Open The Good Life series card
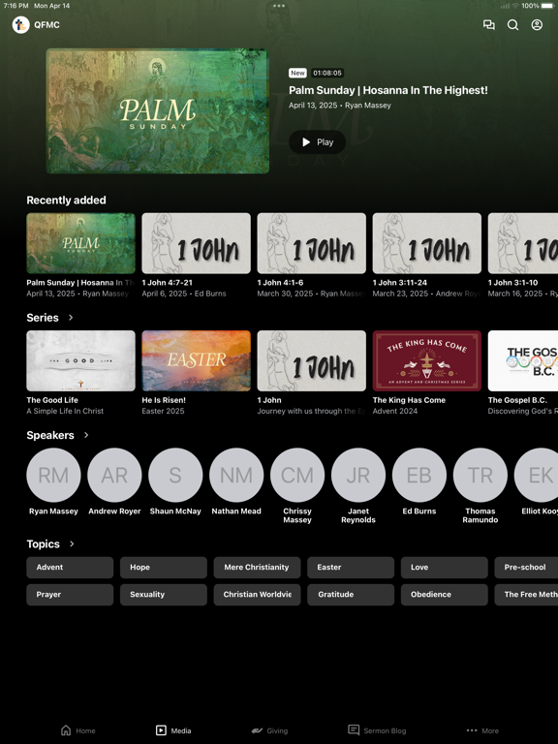 tap(80, 361)
